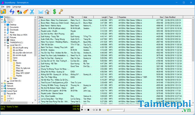Sort by the Properties column header
Viewport: 195px width, 115px height.
point(135,17)
